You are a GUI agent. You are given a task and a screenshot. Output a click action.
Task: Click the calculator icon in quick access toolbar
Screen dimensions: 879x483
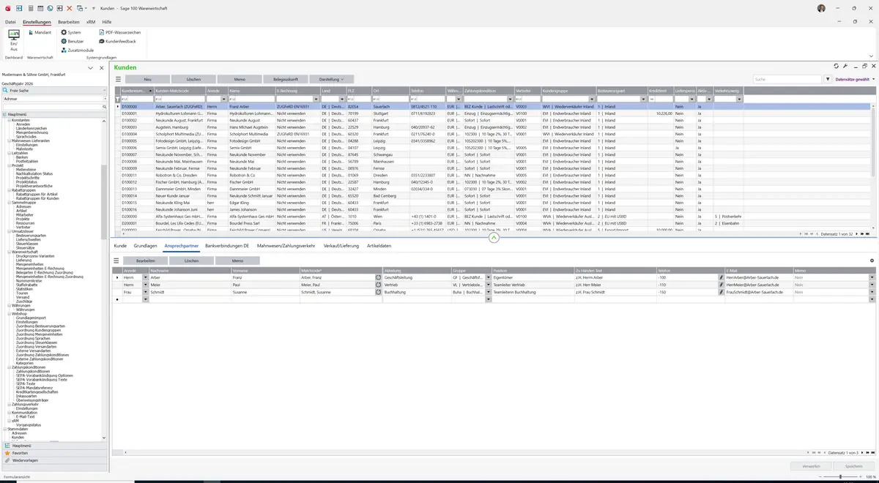coord(31,8)
